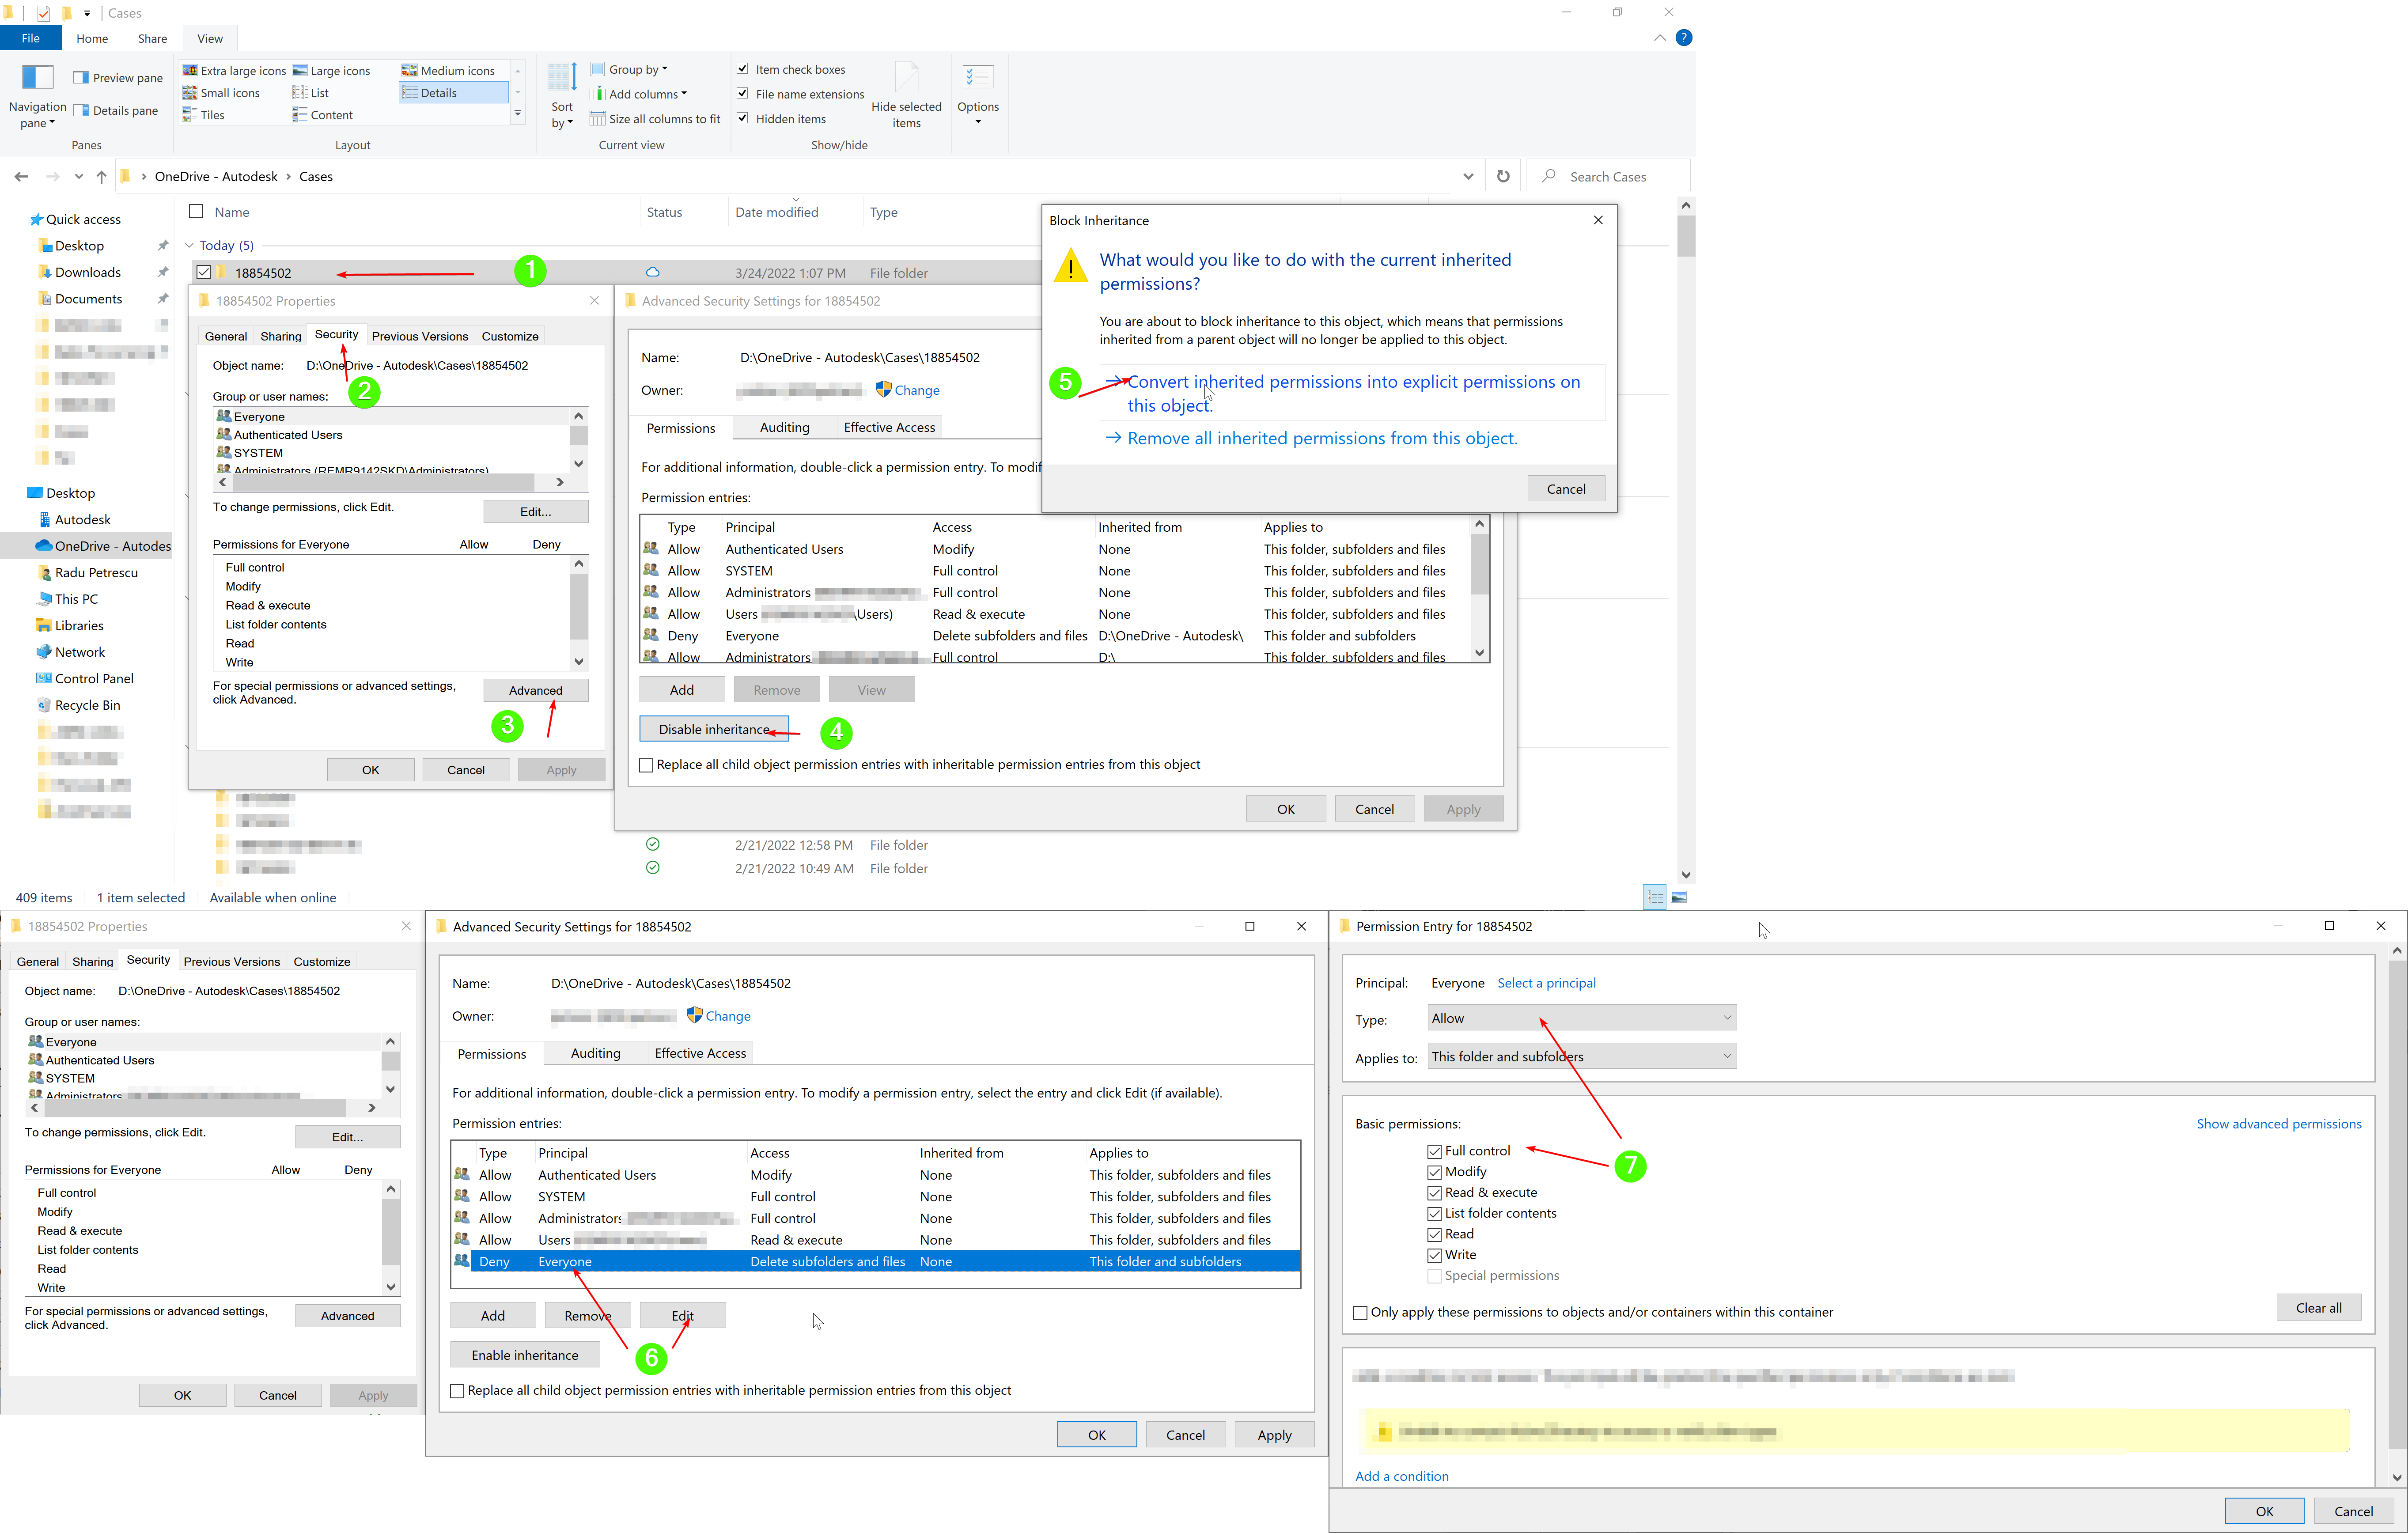Click the Disable inheritance button
The width and height of the screenshot is (2408, 1533).
pos(714,729)
